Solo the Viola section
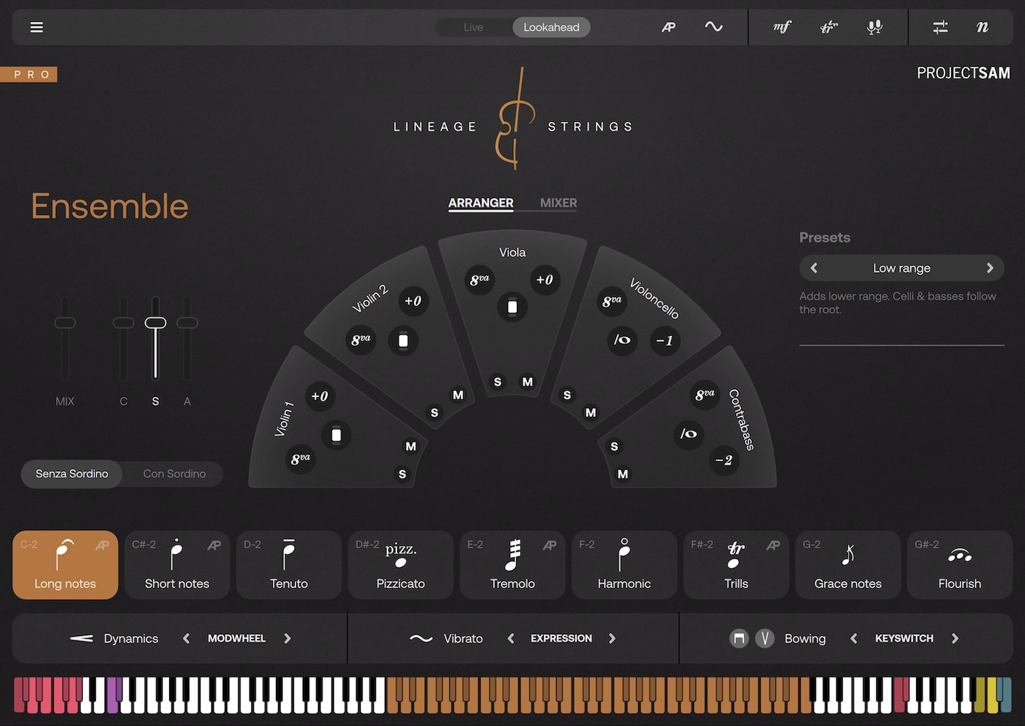The image size is (1025, 726). tap(497, 382)
